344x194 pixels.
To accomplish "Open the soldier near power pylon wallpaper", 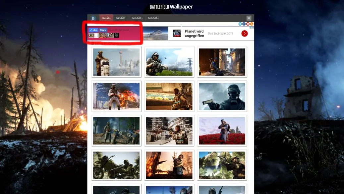I will (x=169, y=62).
